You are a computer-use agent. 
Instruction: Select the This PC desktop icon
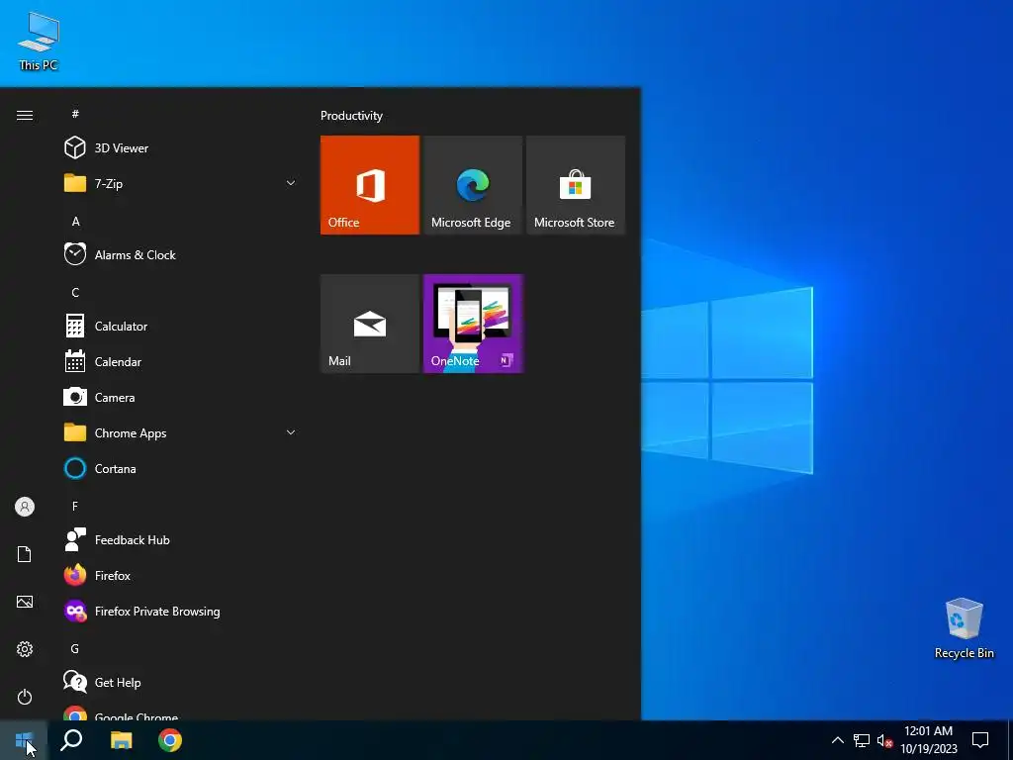39,40
